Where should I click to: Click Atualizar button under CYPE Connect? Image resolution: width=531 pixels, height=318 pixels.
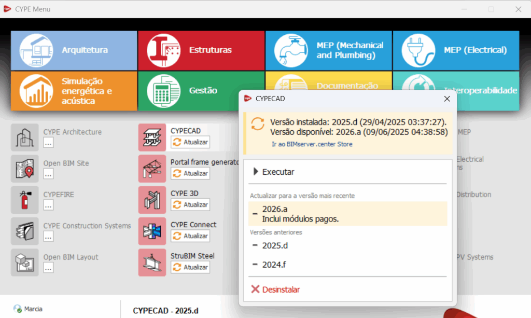pos(190,236)
